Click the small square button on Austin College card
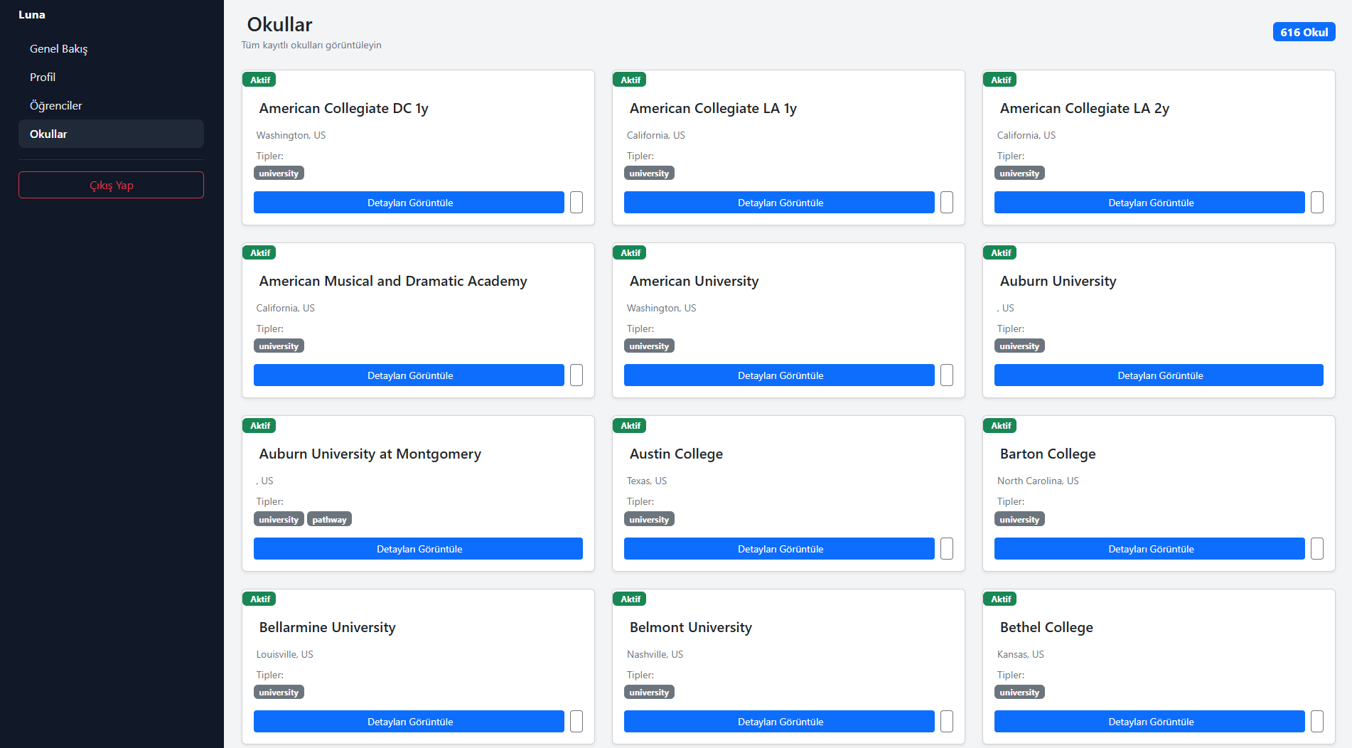Viewport: 1352px width, 748px height. pyautogui.click(x=947, y=549)
